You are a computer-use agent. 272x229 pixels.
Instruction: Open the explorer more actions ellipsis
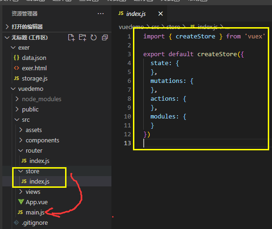pos(101,14)
